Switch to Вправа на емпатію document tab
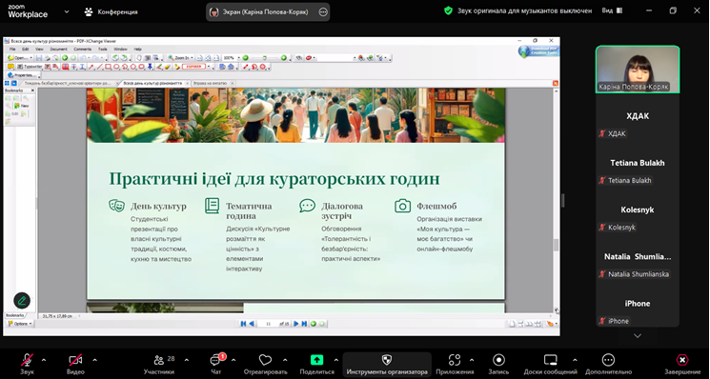The height and width of the screenshot is (379, 710). point(210,84)
